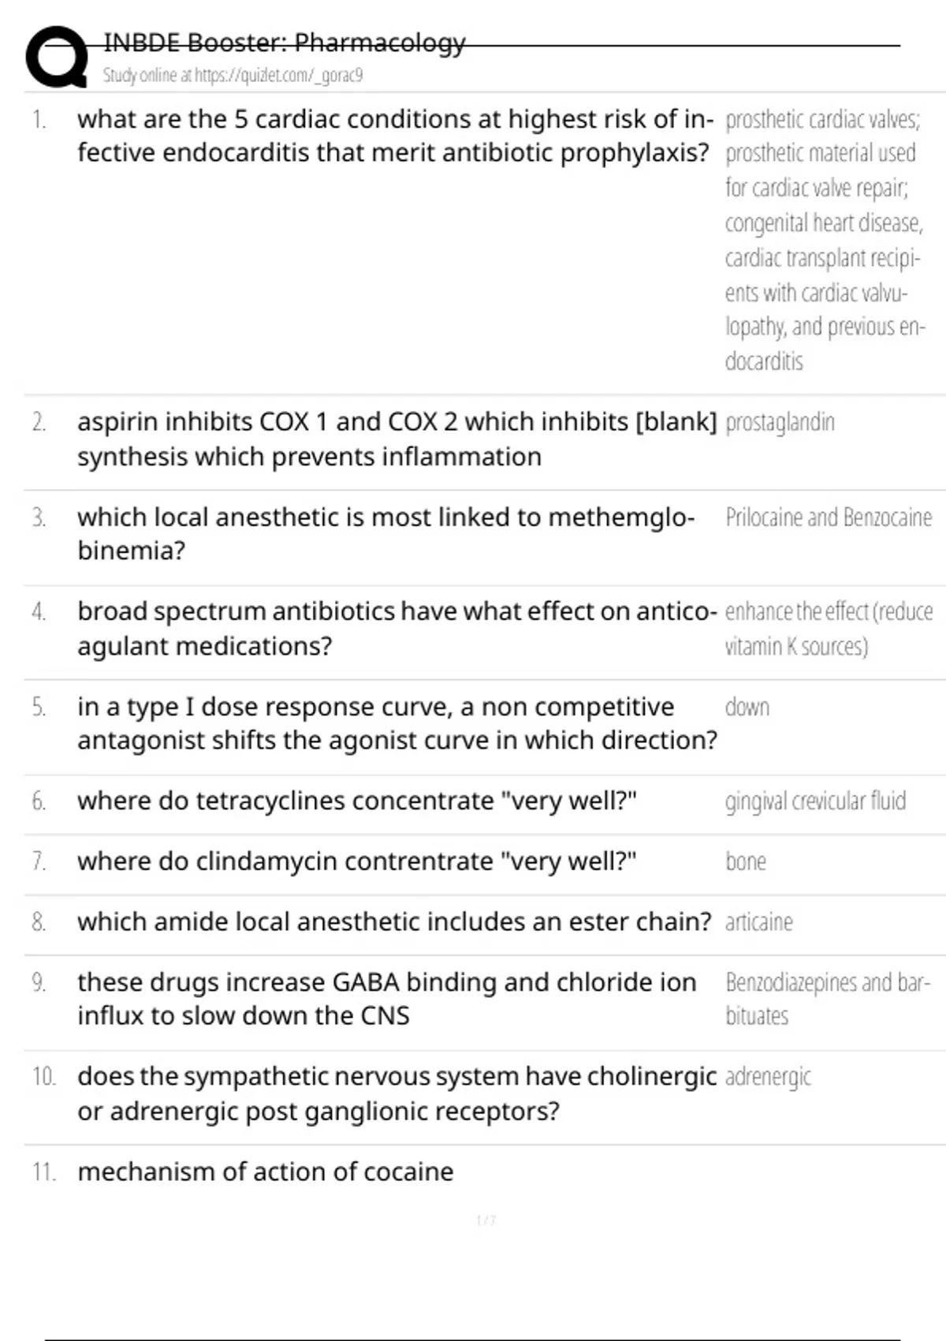
Task: Select the GABA binding drugs question
Action: coord(386,999)
